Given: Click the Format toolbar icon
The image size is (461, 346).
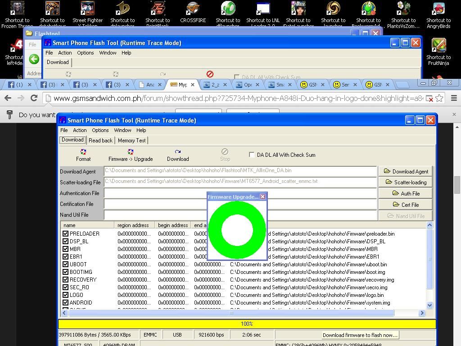Looking at the screenshot, I should (83, 152).
